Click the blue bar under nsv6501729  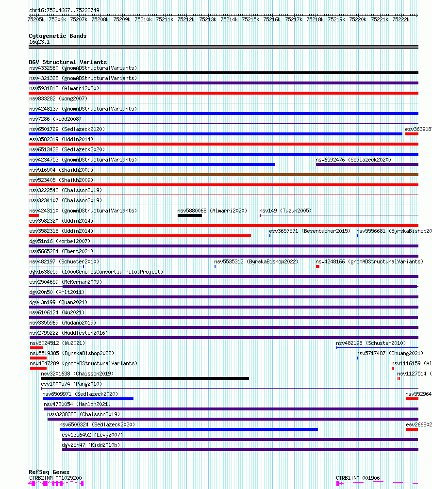coord(216,134)
